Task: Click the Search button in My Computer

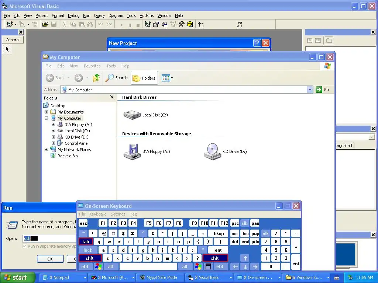Action: tap(116, 78)
